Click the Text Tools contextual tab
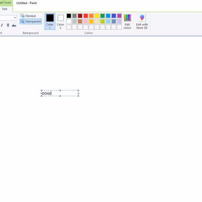202x202 pixels. tap(6, 3)
